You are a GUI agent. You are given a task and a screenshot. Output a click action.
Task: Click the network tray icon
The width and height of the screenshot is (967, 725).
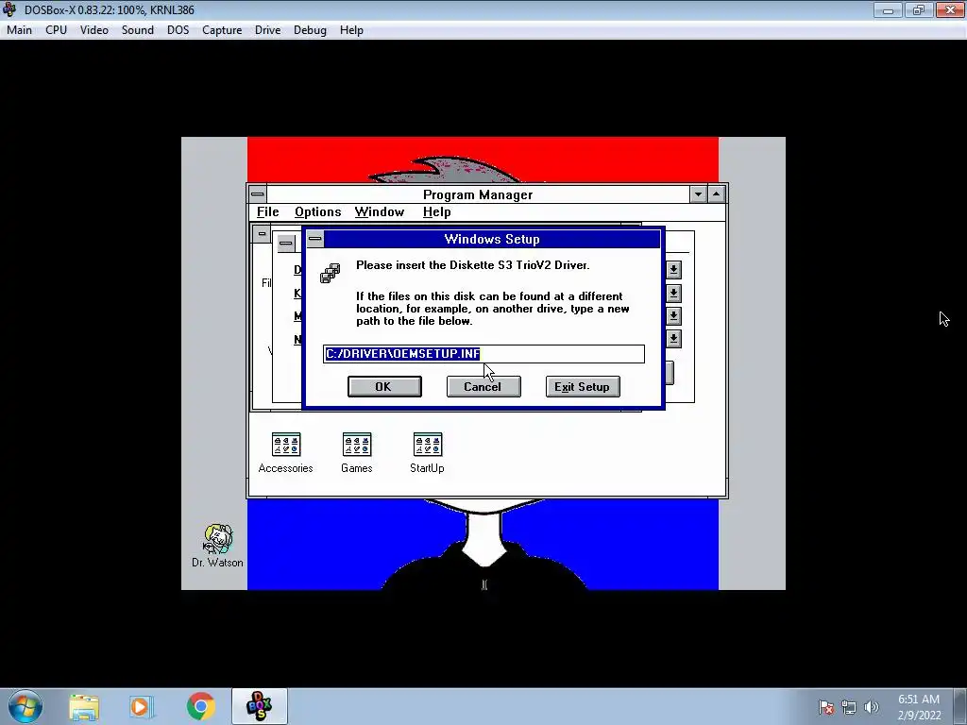click(x=849, y=707)
